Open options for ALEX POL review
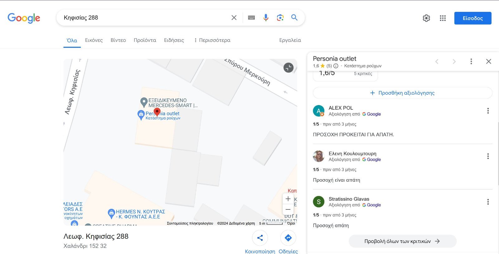 click(488, 111)
